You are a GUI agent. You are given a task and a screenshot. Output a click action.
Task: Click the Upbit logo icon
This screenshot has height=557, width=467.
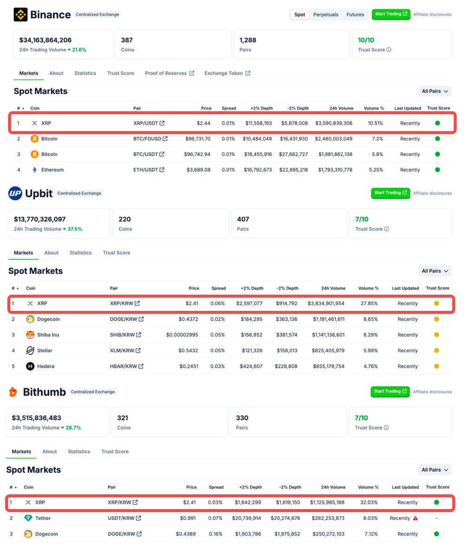coord(15,194)
